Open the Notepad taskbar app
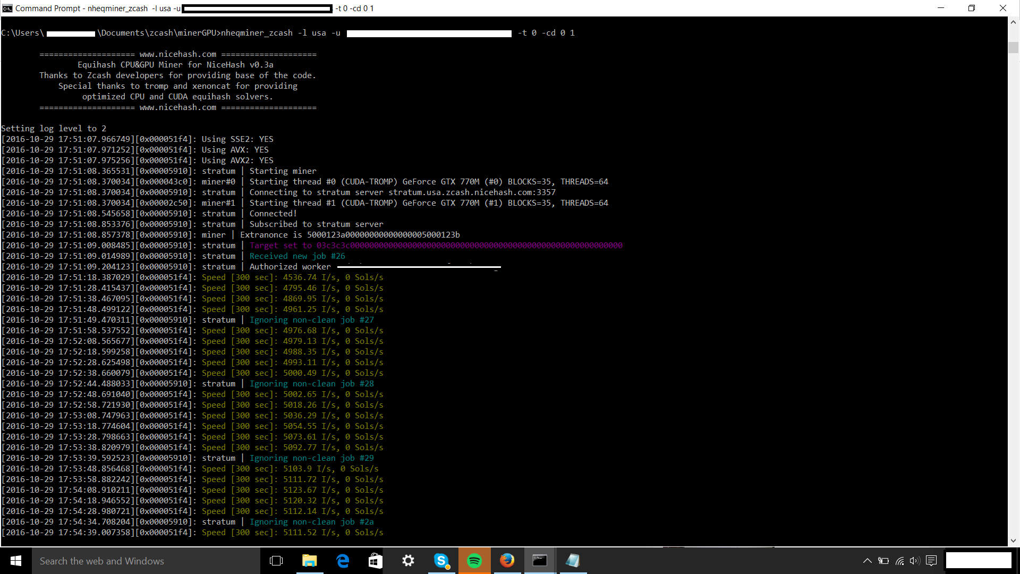This screenshot has height=574, width=1020. [573, 561]
